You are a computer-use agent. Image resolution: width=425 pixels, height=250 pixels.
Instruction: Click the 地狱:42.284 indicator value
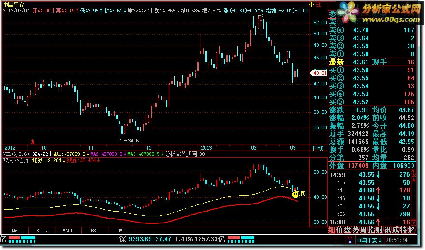[46, 160]
